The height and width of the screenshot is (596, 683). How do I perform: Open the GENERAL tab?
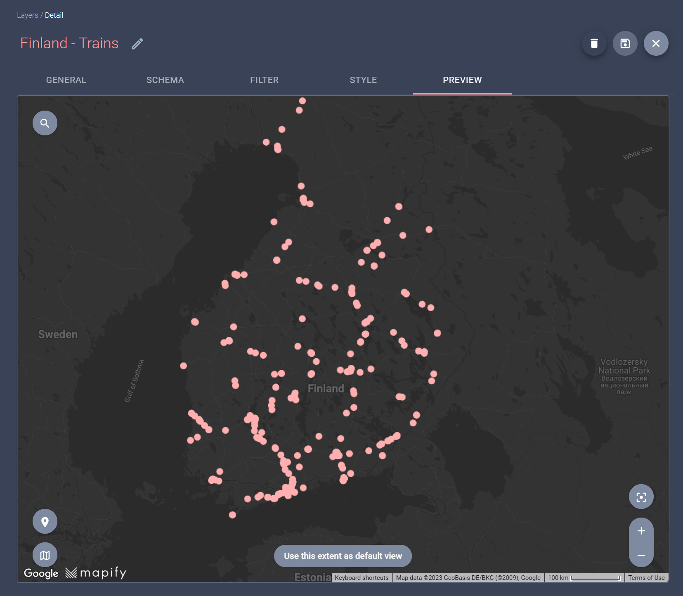[66, 80]
